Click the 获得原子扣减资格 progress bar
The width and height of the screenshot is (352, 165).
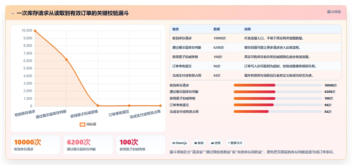click(x=278, y=98)
